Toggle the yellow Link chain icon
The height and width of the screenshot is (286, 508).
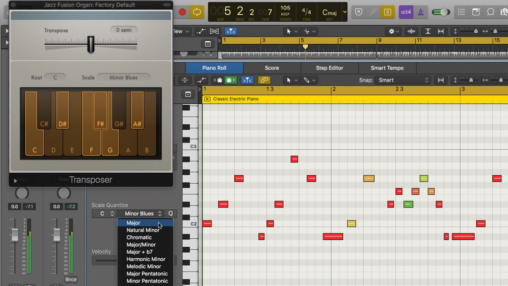264,80
